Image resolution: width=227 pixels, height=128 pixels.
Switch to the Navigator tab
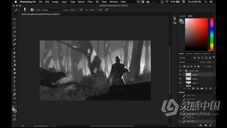(x=182, y=16)
